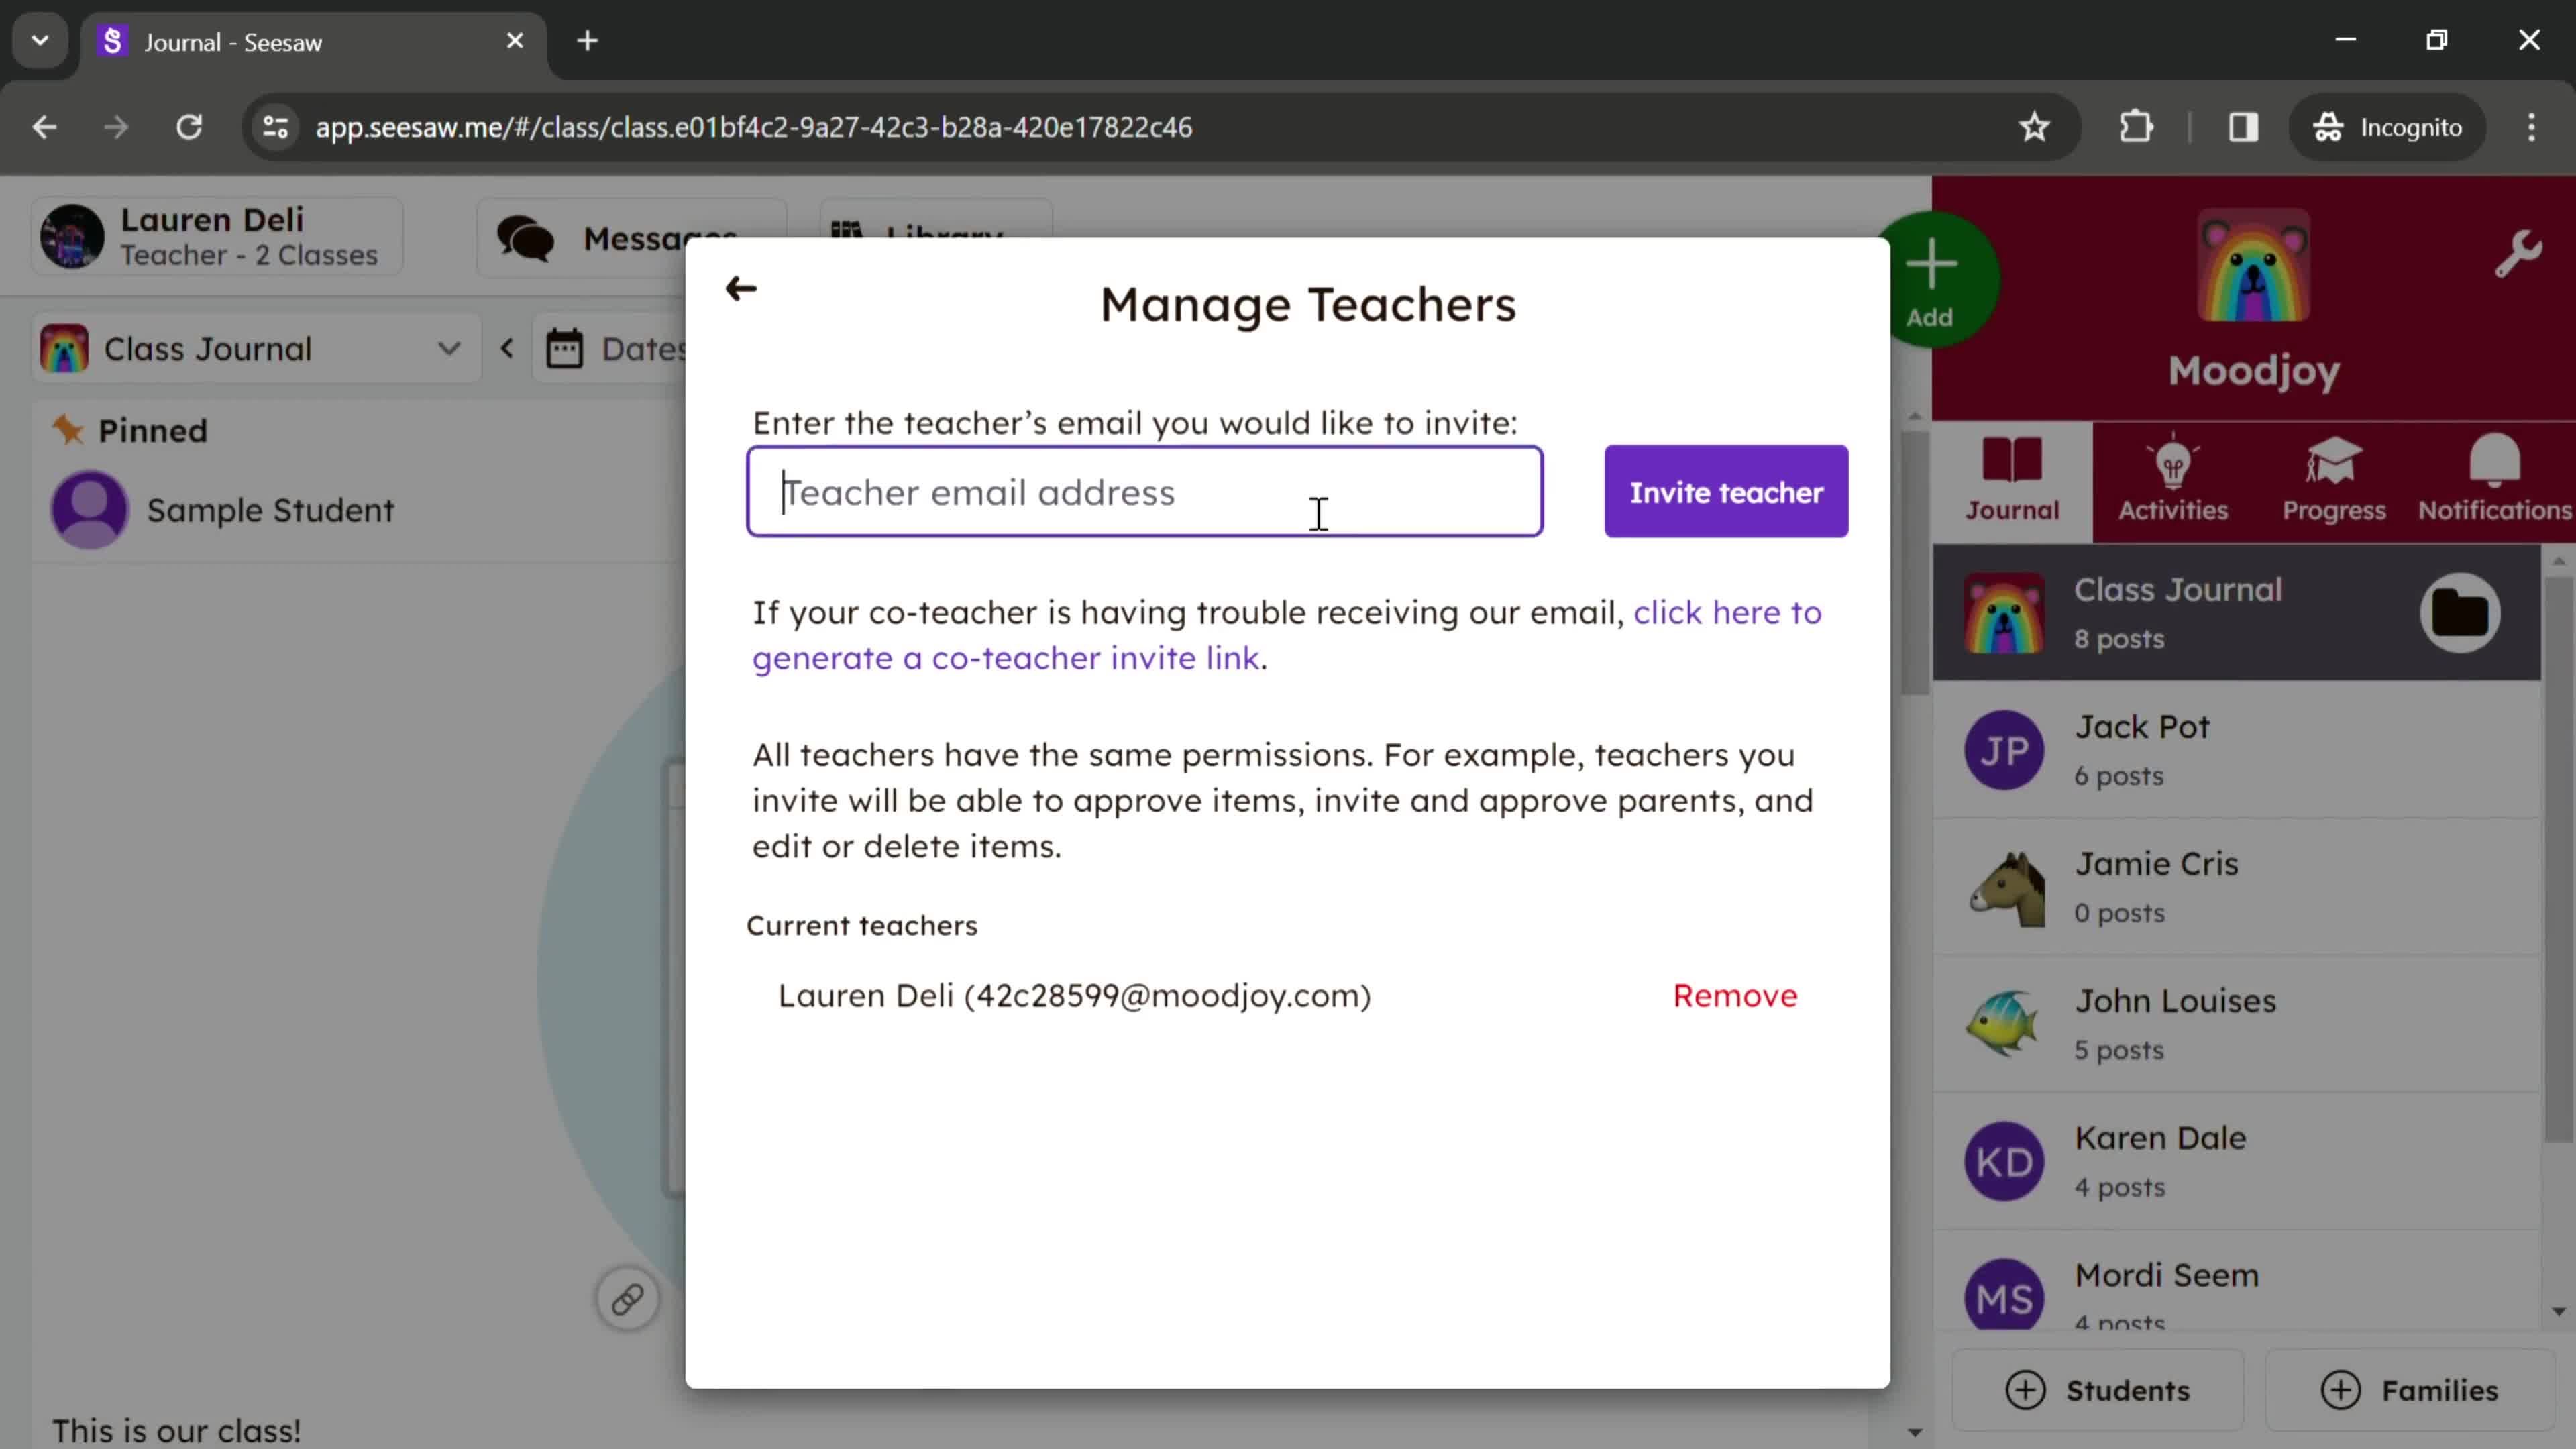Viewport: 2576px width, 1449px height.
Task: View Progress section
Action: [2334, 478]
